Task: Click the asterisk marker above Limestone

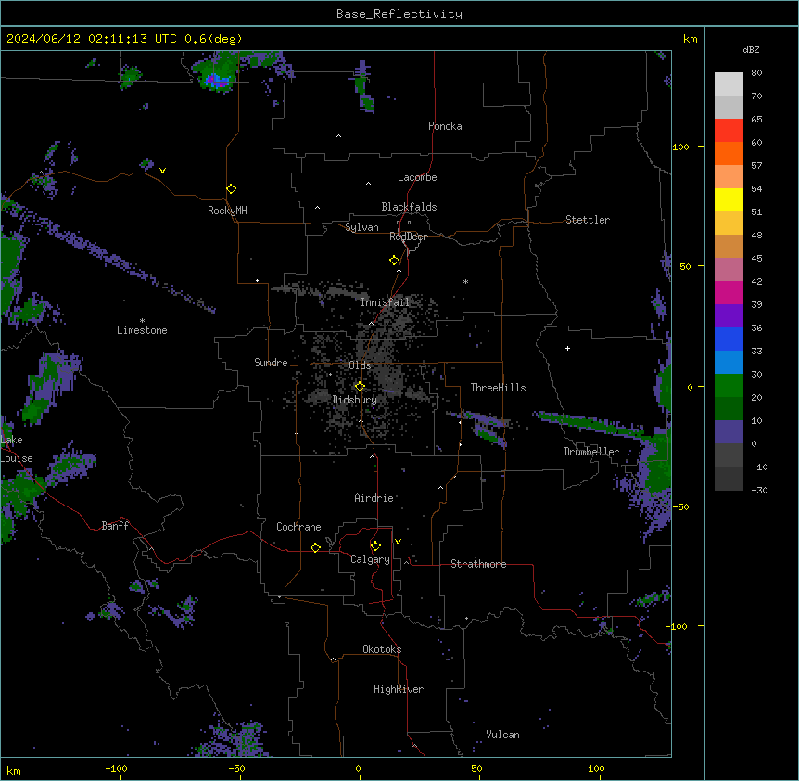Action: pos(142,321)
